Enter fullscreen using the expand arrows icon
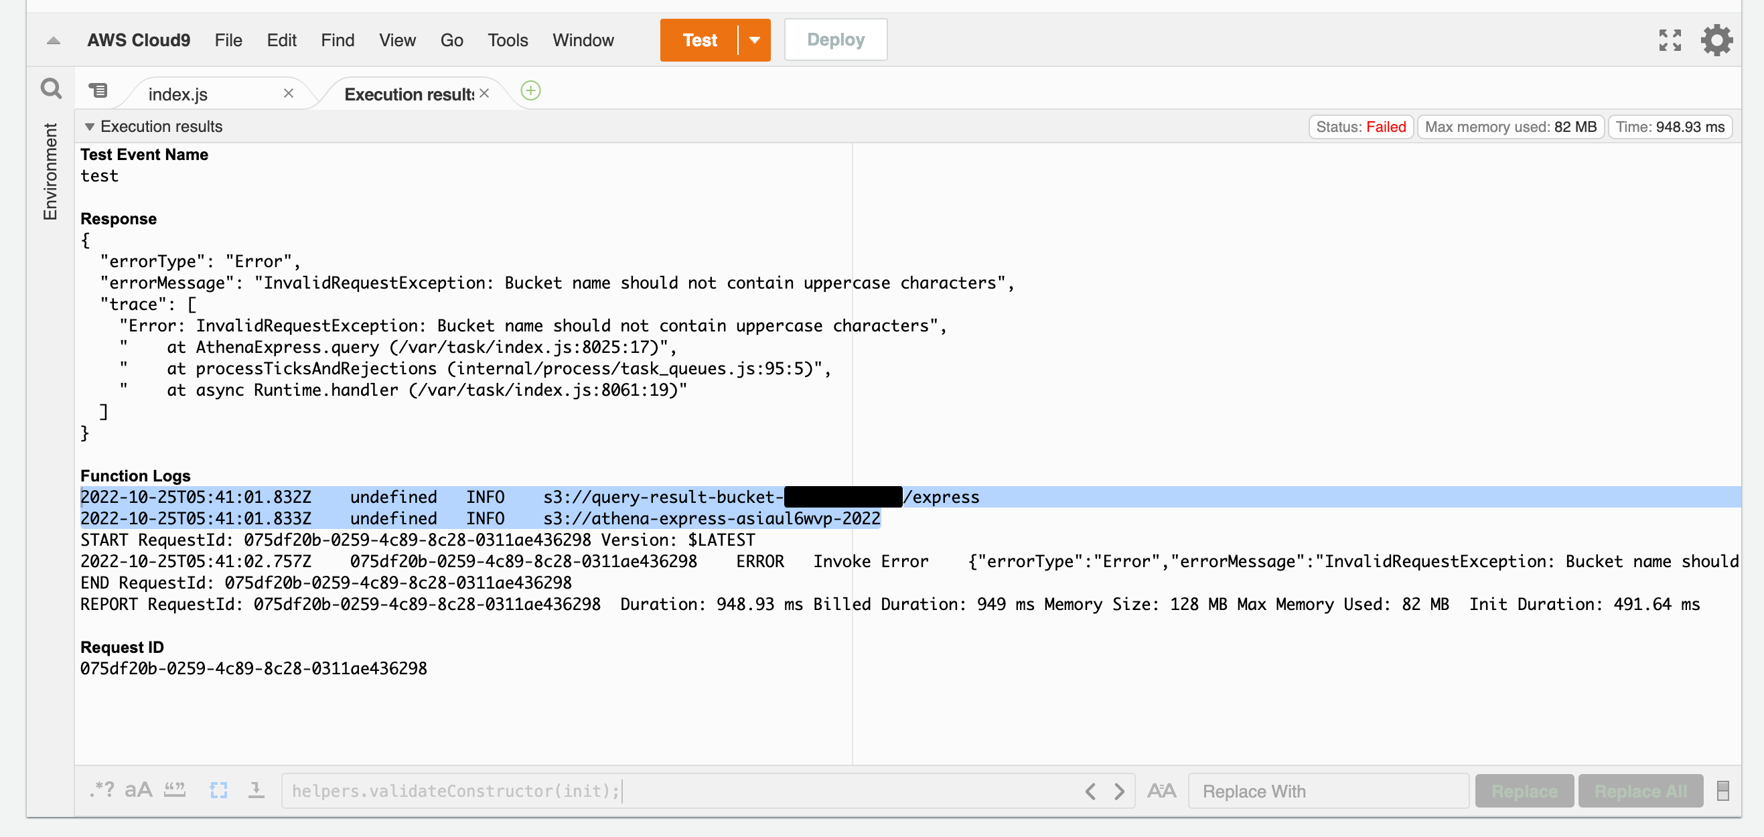Image resolution: width=1764 pixels, height=837 pixels. [x=1670, y=40]
